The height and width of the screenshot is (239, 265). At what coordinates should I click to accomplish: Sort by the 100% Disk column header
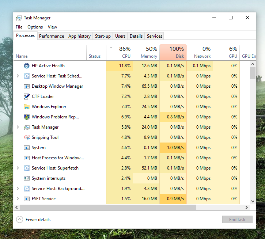(173, 53)
